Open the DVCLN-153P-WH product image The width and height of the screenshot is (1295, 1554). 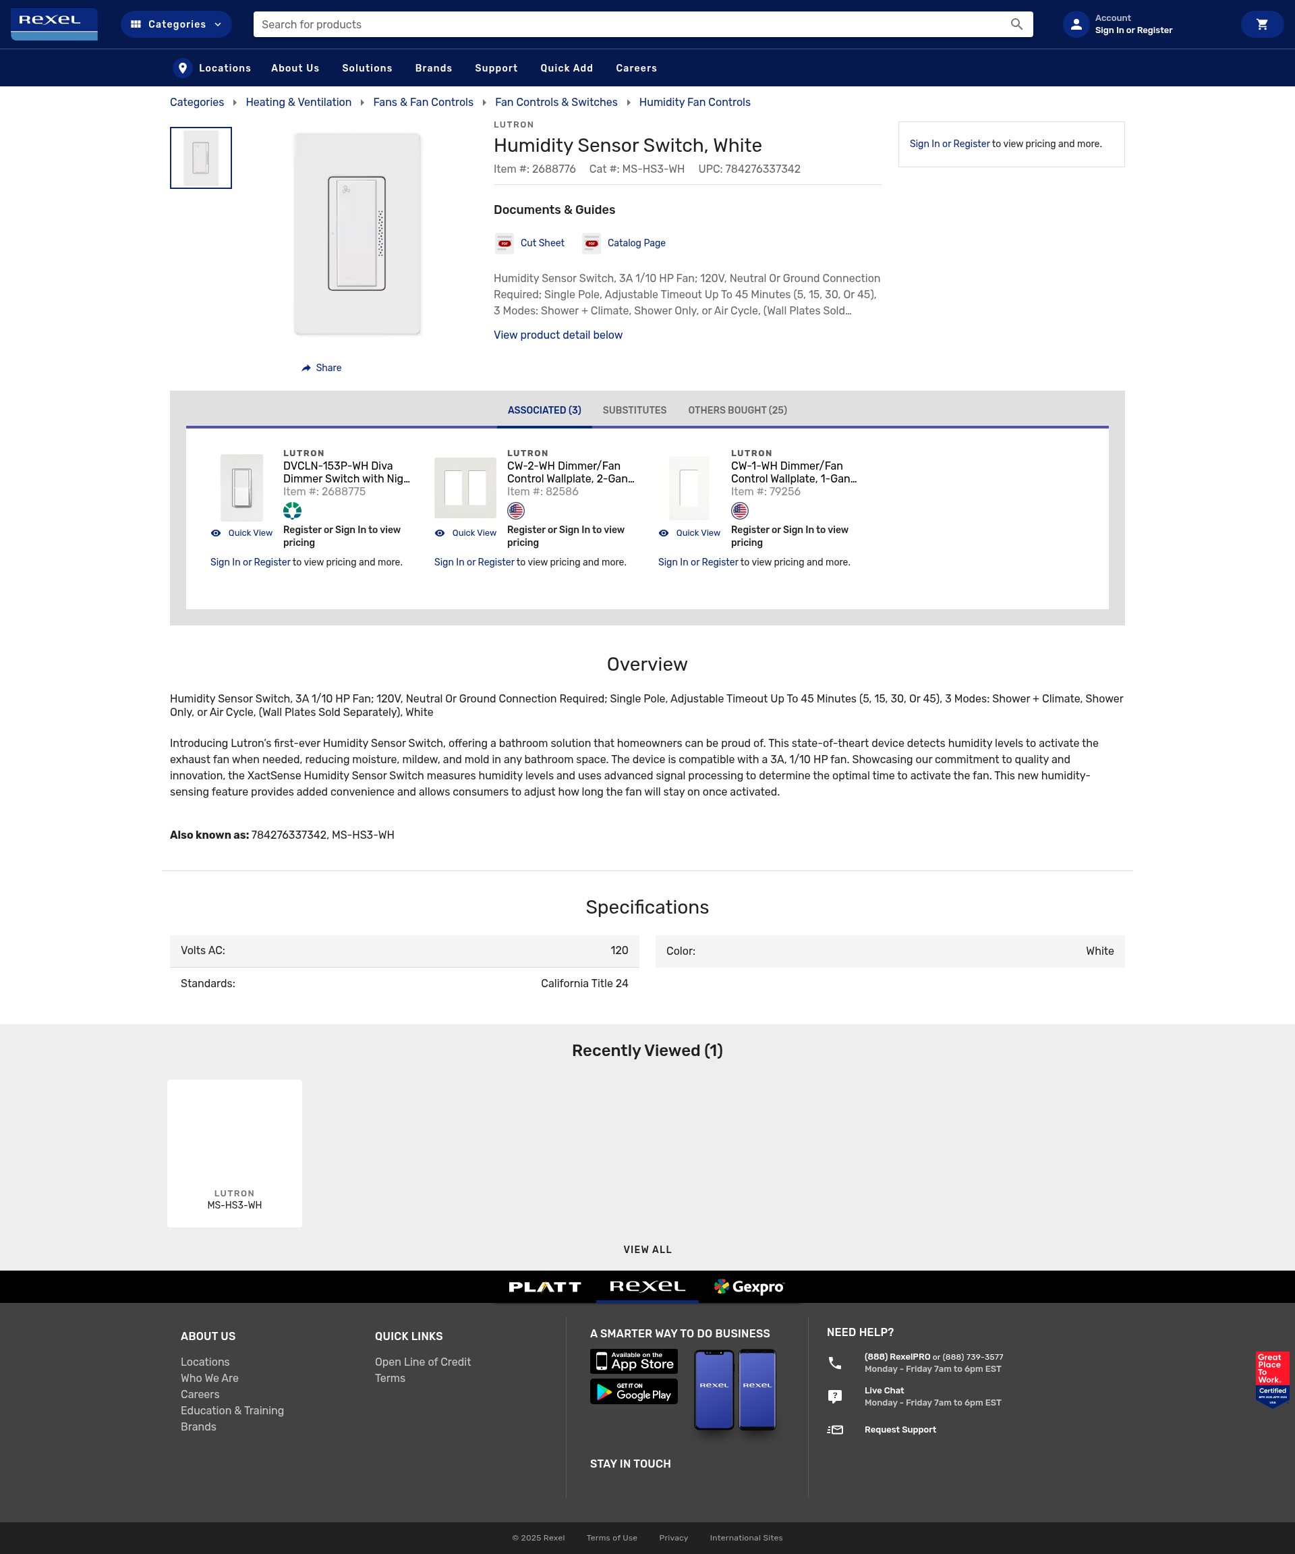(242, 488)
